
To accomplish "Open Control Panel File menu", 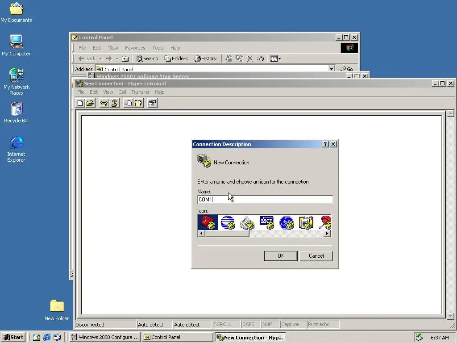I will [82, 48].
